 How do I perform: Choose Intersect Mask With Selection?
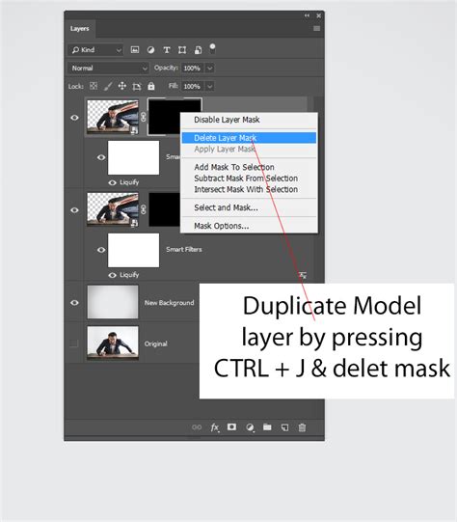(249, 189)
